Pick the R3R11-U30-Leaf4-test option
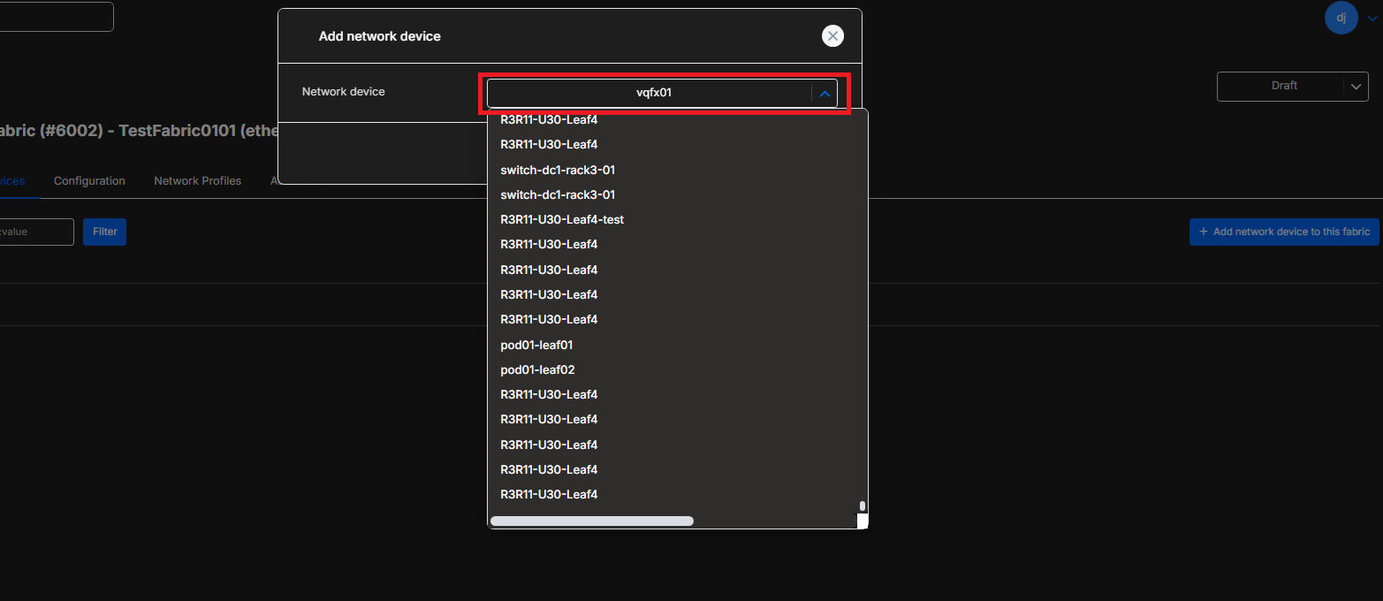 coord(562,219)
